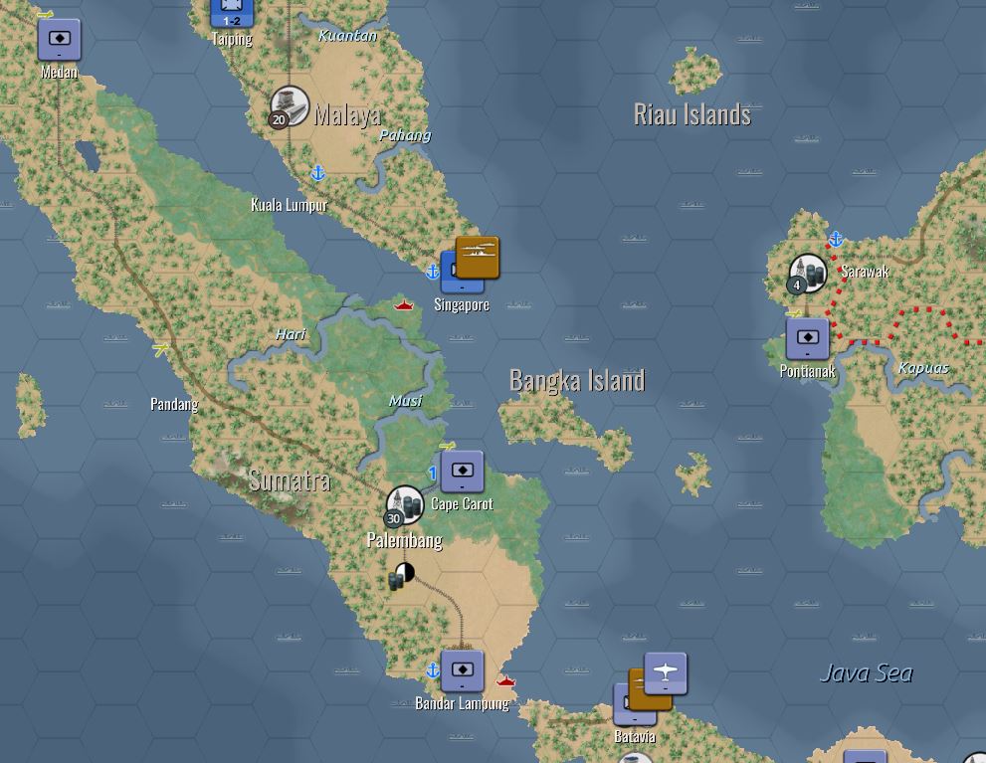Screen dimensions: 986x763
Task: Click the Taiping city label
Action: tap(232, 39)
